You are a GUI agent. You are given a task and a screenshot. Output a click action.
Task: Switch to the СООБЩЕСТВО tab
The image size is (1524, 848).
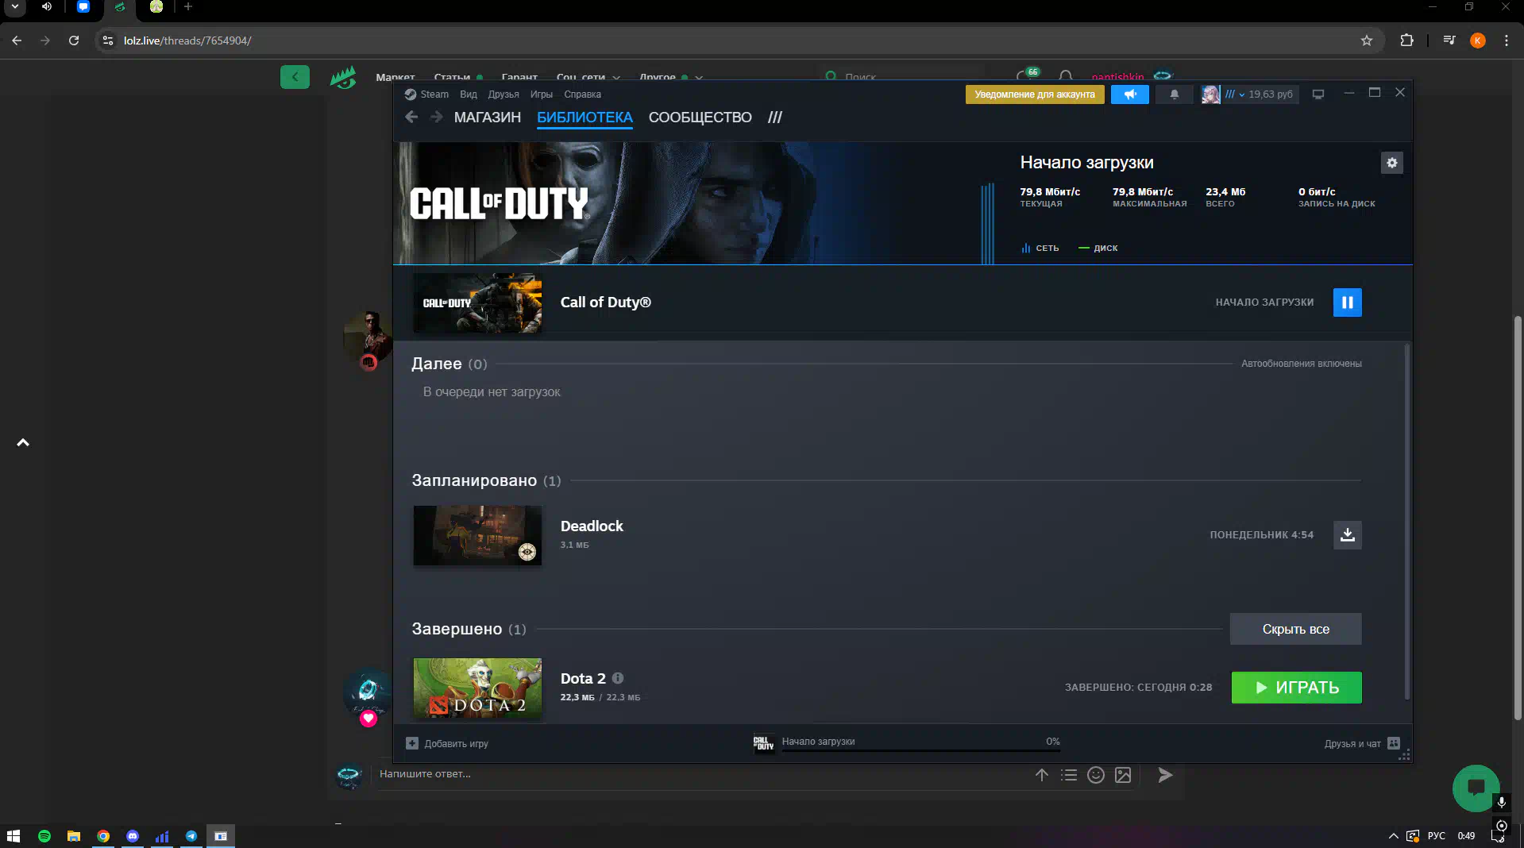point(700,118)
